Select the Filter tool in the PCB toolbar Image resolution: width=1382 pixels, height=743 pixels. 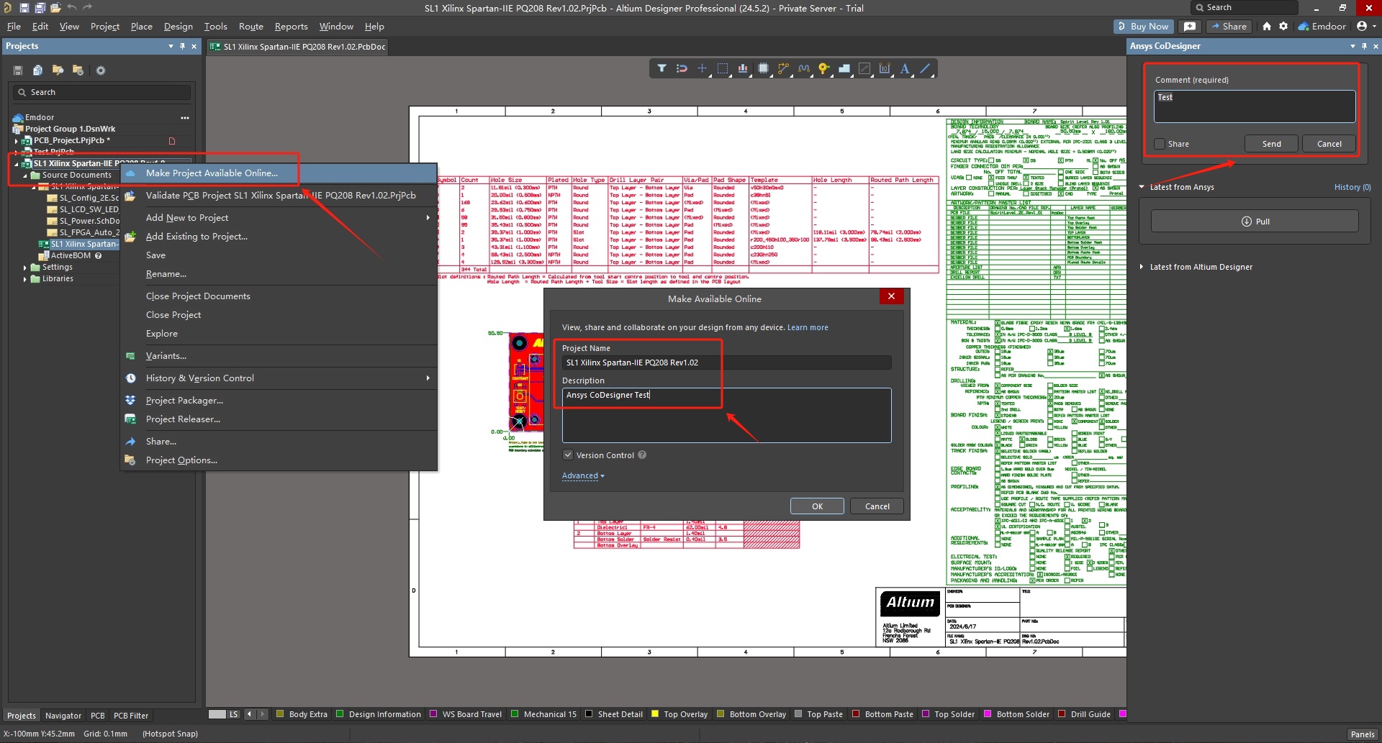[661, 69]
